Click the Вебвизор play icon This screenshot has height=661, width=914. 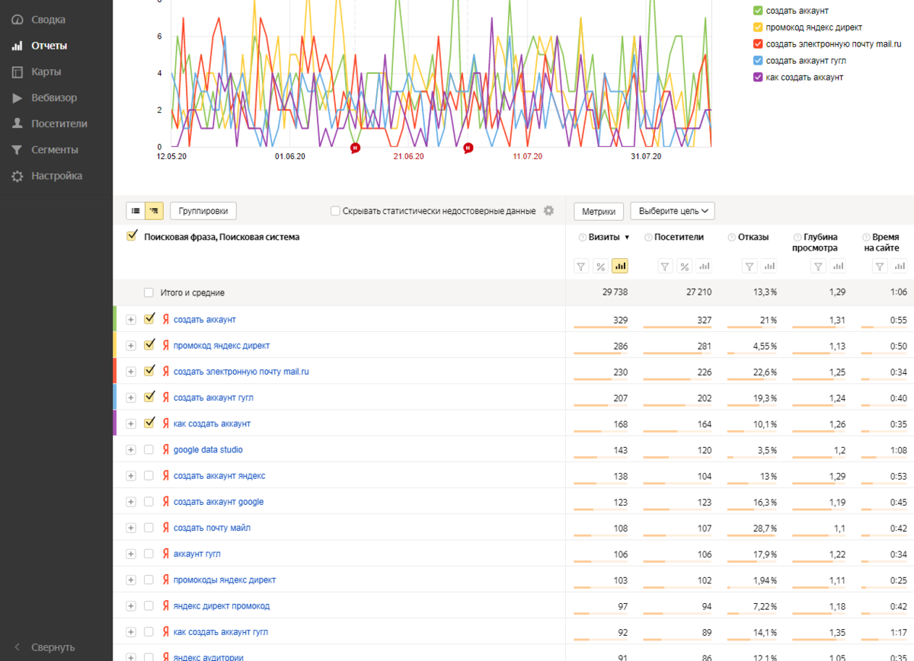[17, 98]
